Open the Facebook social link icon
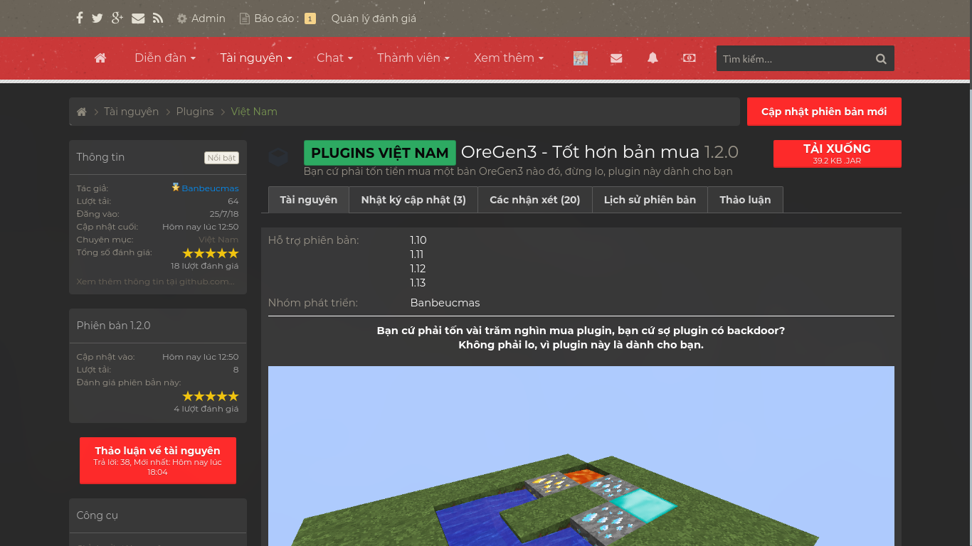 coord(80,18)
